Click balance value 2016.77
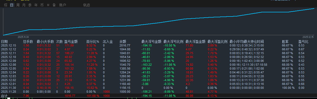Screen dimensions: 317x99 (x=125, y=45)
